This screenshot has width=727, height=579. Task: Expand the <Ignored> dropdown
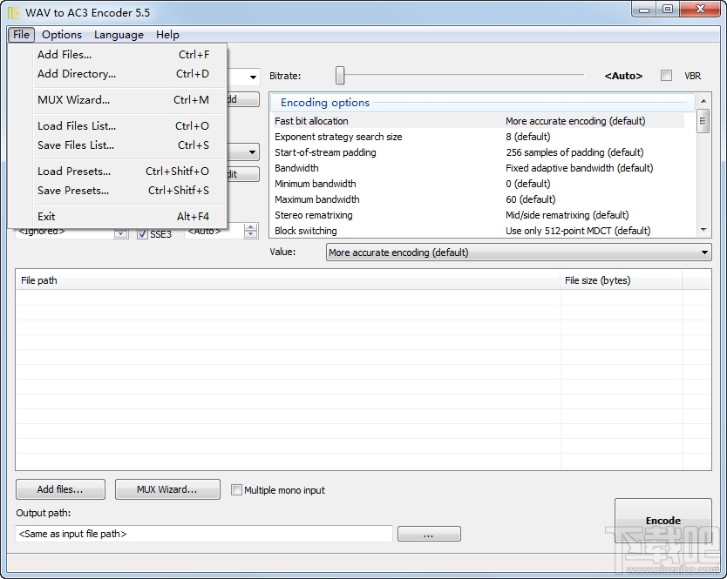(x=119, y=234)
